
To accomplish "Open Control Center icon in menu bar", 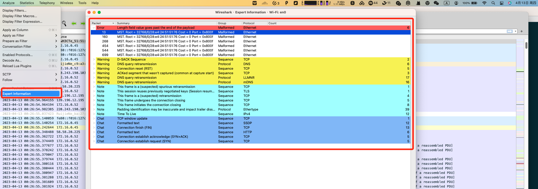I will 502,3.
